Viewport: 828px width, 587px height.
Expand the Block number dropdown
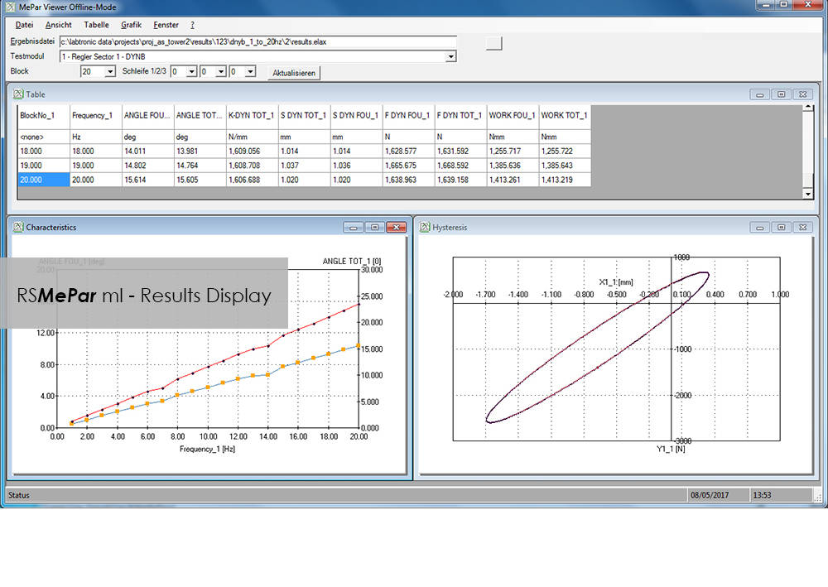(x=110, y=72)
